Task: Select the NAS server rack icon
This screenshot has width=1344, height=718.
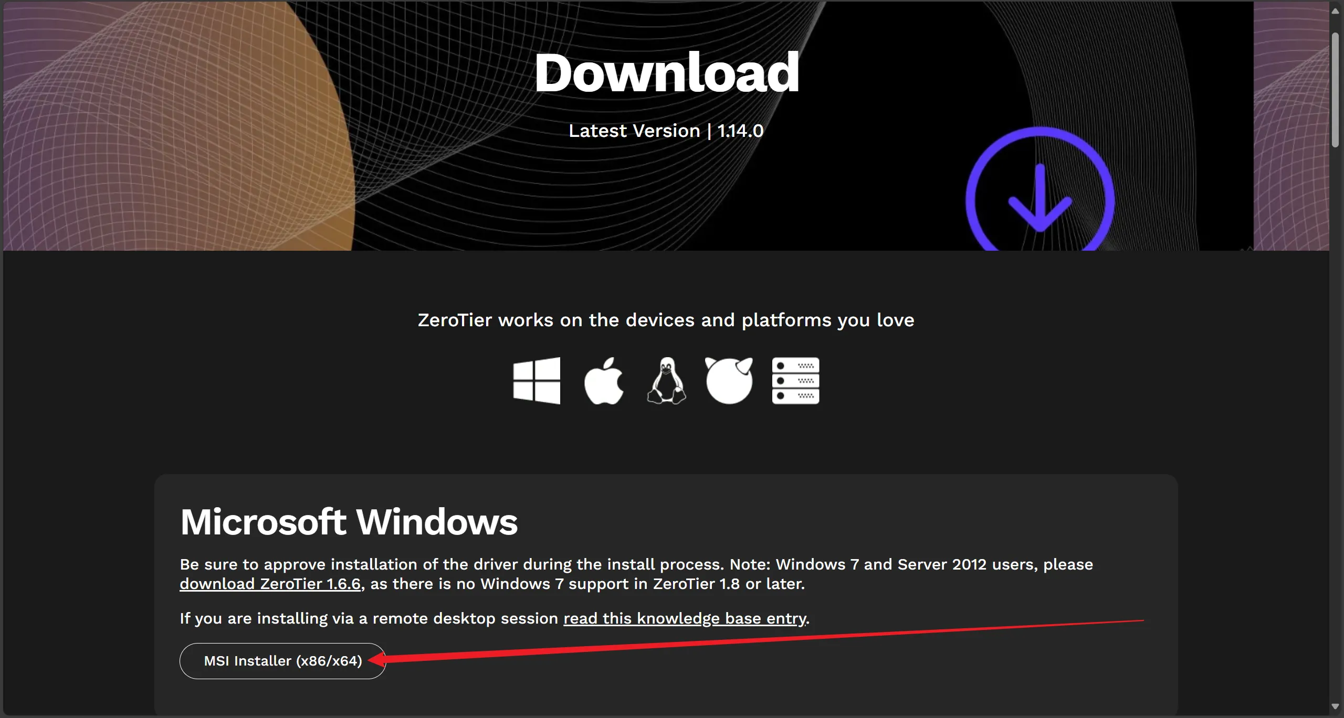Action: pos(795,381)
